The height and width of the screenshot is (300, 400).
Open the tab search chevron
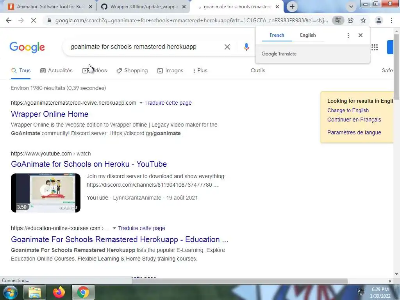351,7
